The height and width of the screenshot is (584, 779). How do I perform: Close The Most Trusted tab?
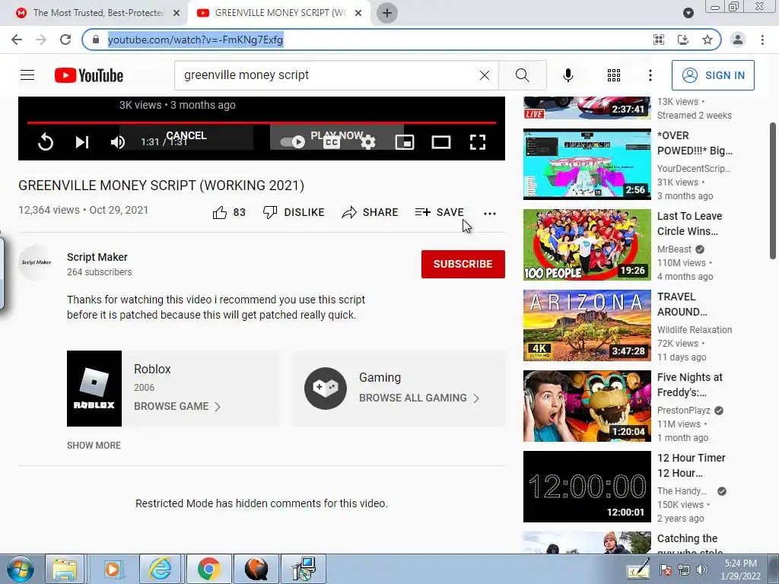[x=176, y=13]
